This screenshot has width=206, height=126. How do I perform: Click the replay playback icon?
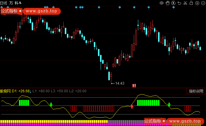pos(173,3)
